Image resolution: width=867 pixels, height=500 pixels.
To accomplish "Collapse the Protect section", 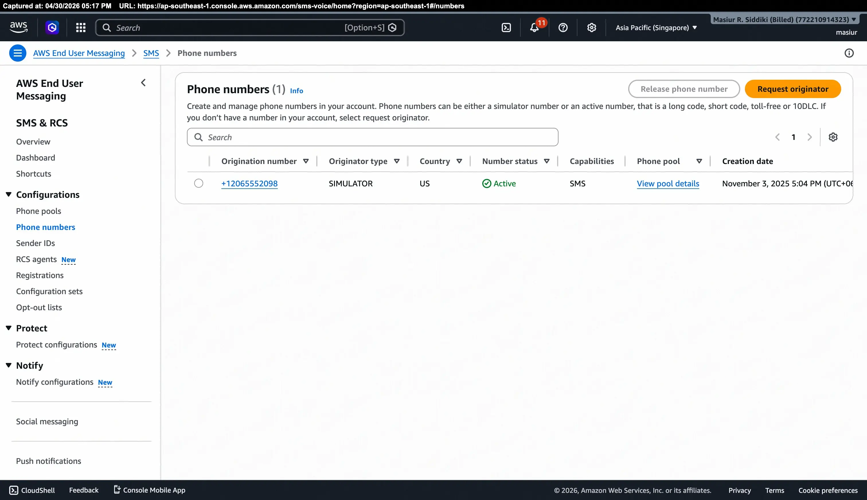I will coord(9,328).
